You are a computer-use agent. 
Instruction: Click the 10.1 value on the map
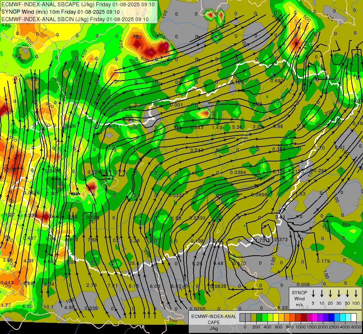(x=48, y=307)
